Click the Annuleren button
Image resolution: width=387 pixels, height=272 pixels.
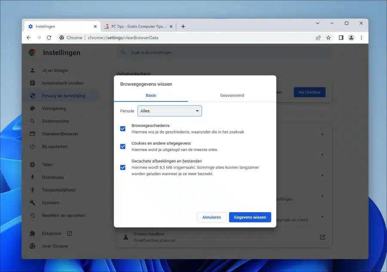[x=212, y=217]
